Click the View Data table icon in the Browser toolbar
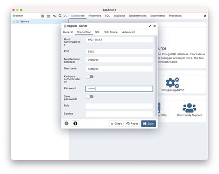The image size is (219, 174). pyautogui.click(x=49, y=16)
